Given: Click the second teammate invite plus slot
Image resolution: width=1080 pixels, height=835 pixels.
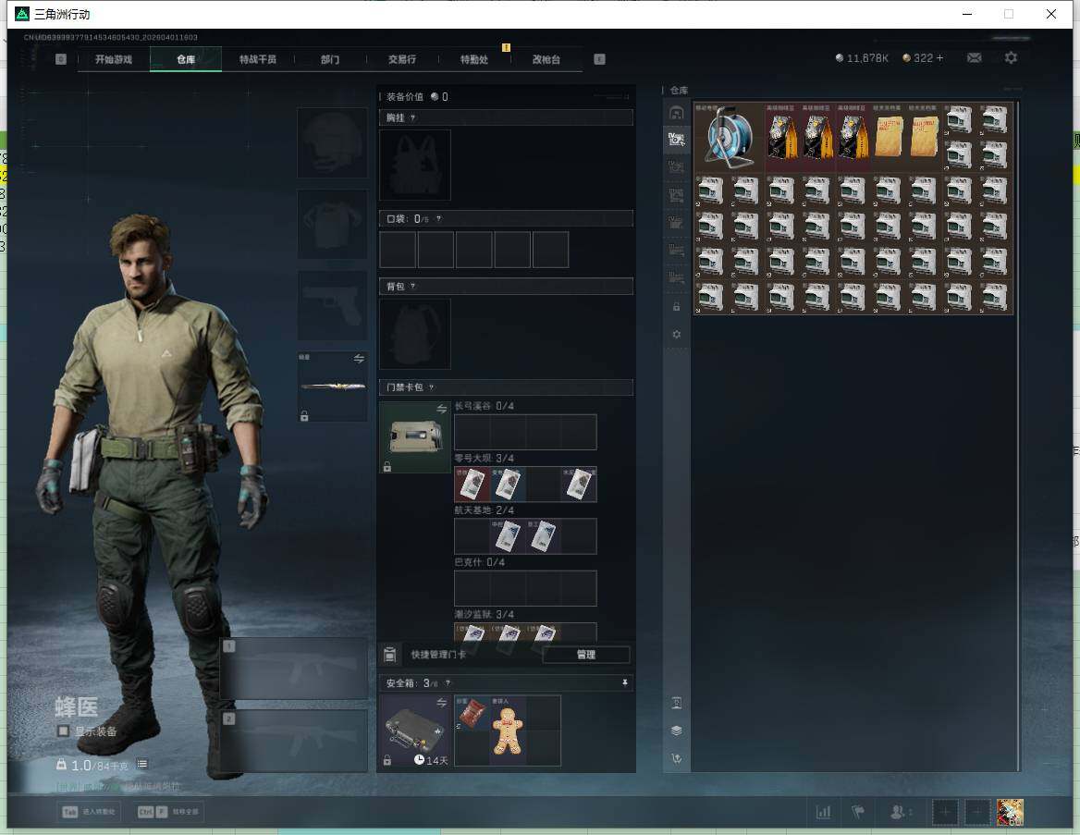Looking at the screenshot, I should 976,812.
